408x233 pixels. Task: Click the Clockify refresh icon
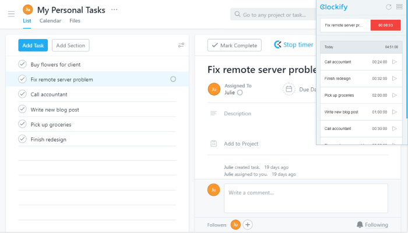point(389,7)
